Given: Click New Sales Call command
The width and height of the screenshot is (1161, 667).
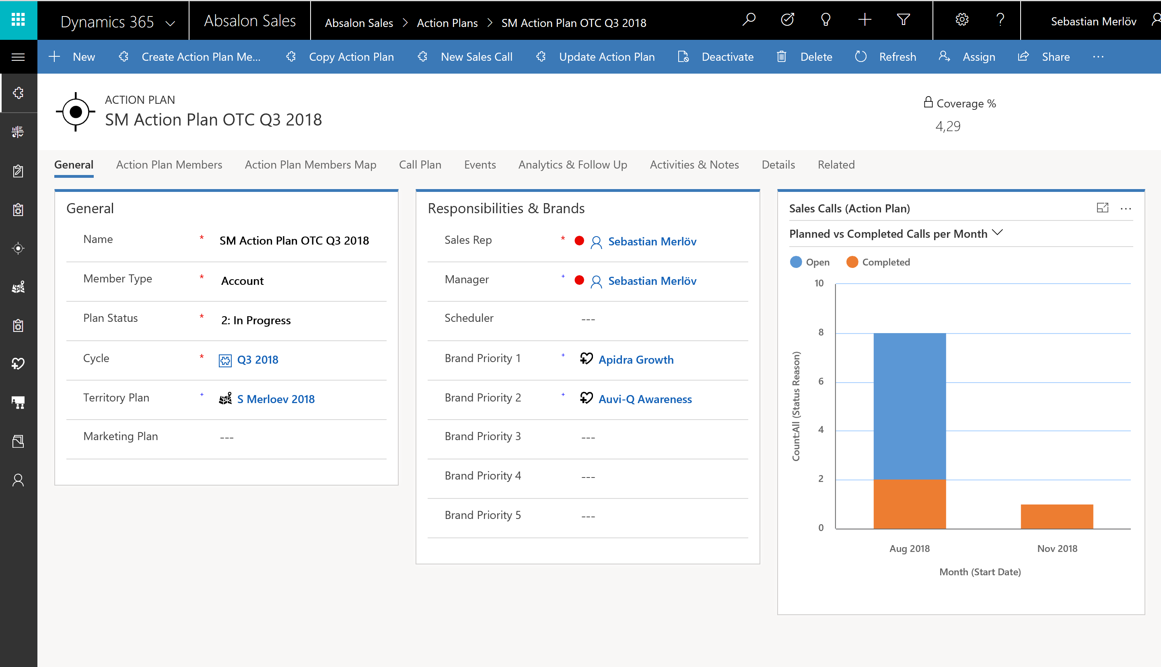Looking at the screenshot, I should click(x=465, y=57).
